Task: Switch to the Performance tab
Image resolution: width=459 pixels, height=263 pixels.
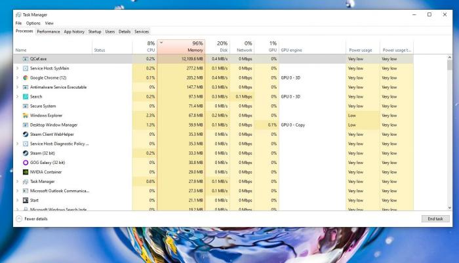Action: (49, 31)
